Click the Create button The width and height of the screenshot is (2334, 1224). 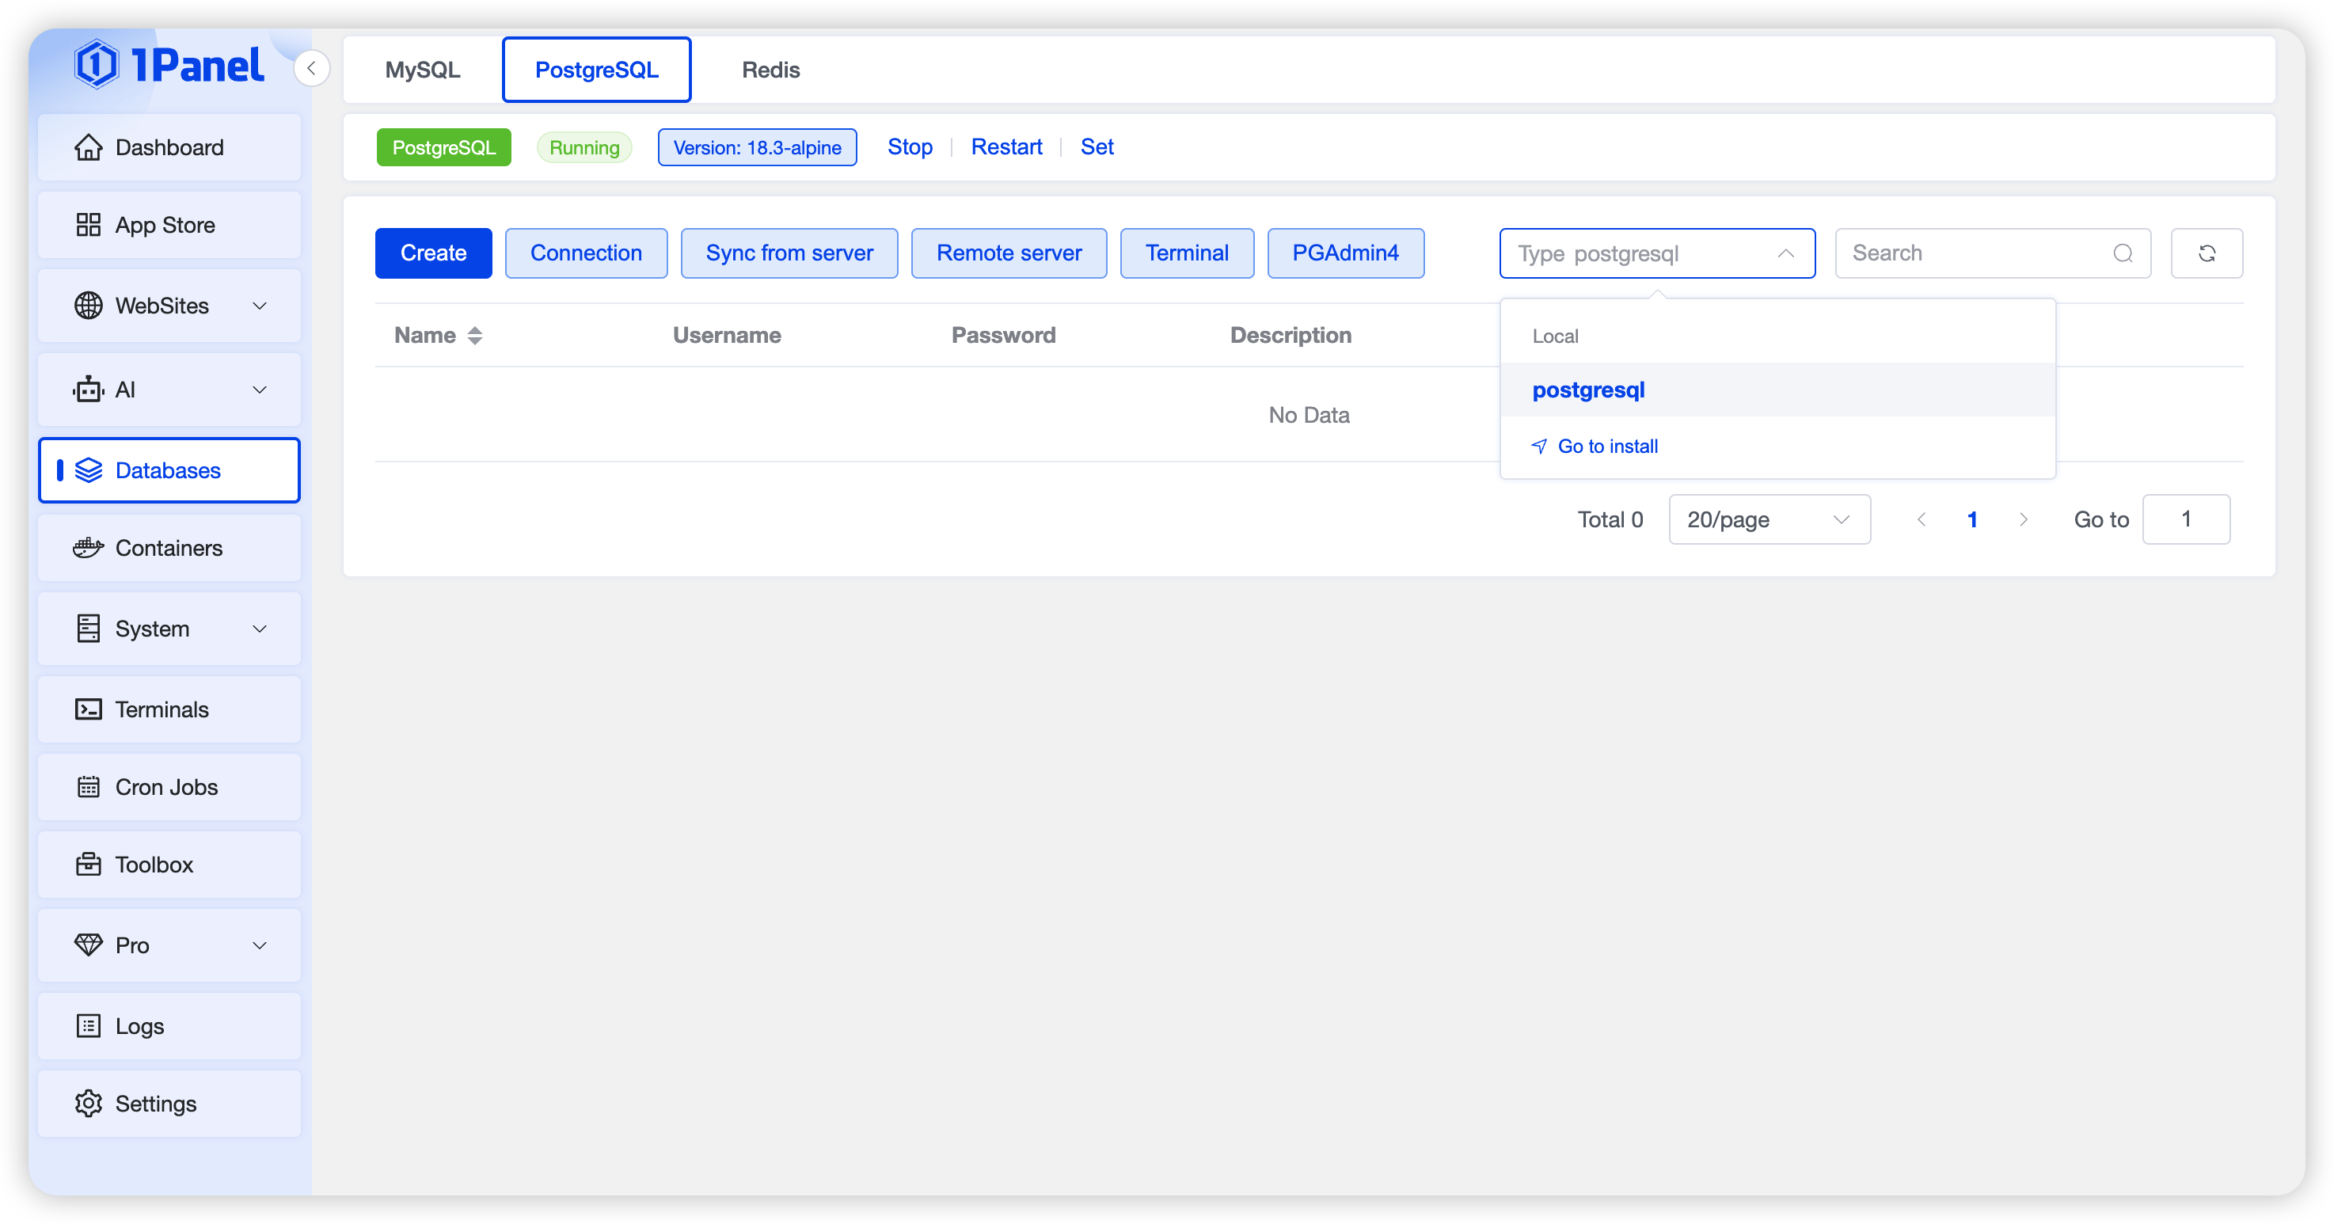433,253
